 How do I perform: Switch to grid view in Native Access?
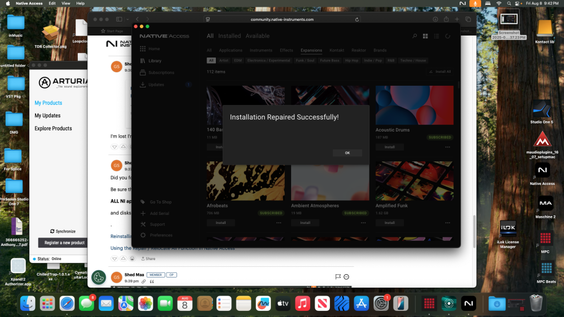[425, 36]
